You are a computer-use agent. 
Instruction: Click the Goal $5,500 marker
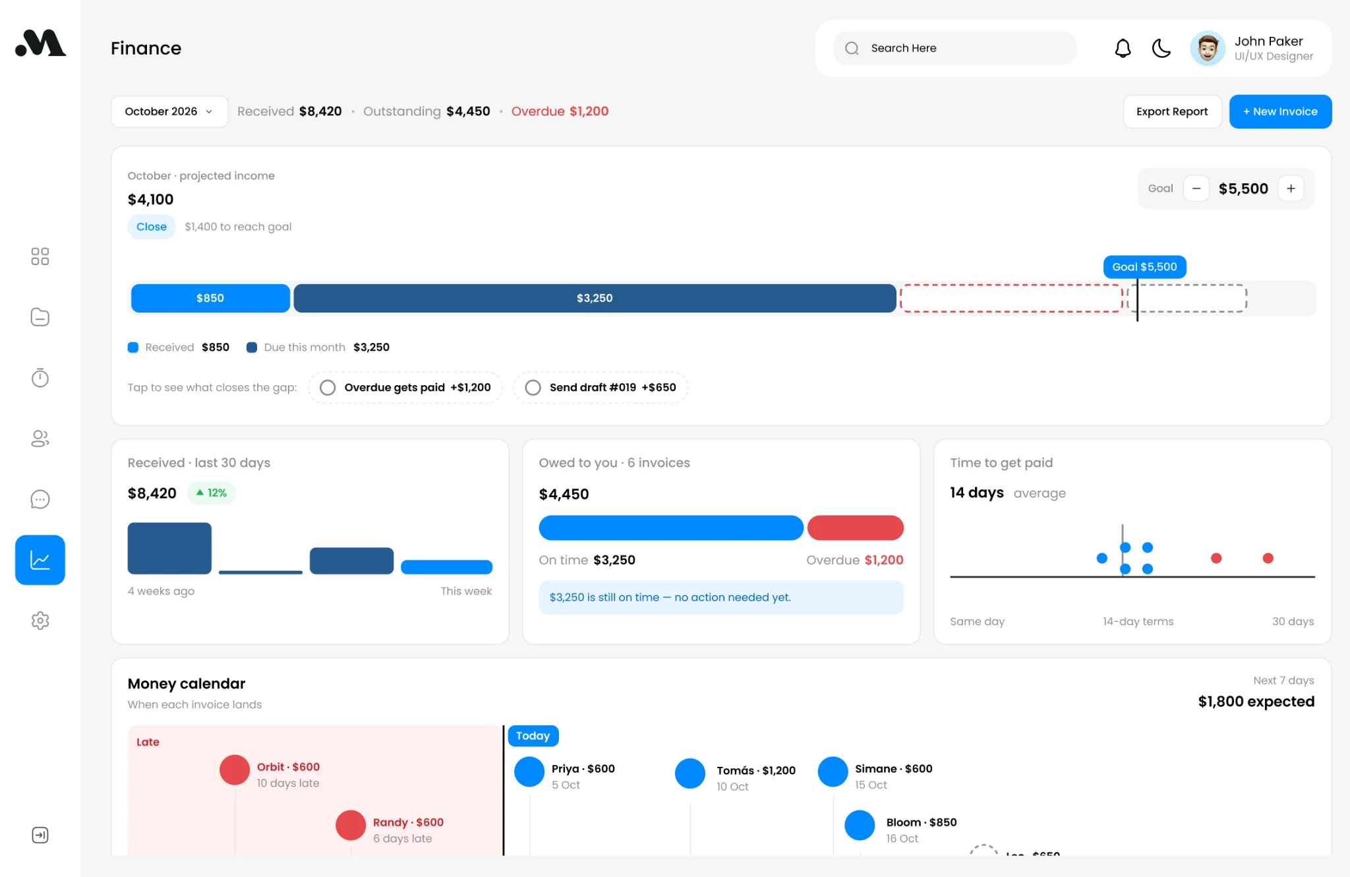pos(1144,267)
